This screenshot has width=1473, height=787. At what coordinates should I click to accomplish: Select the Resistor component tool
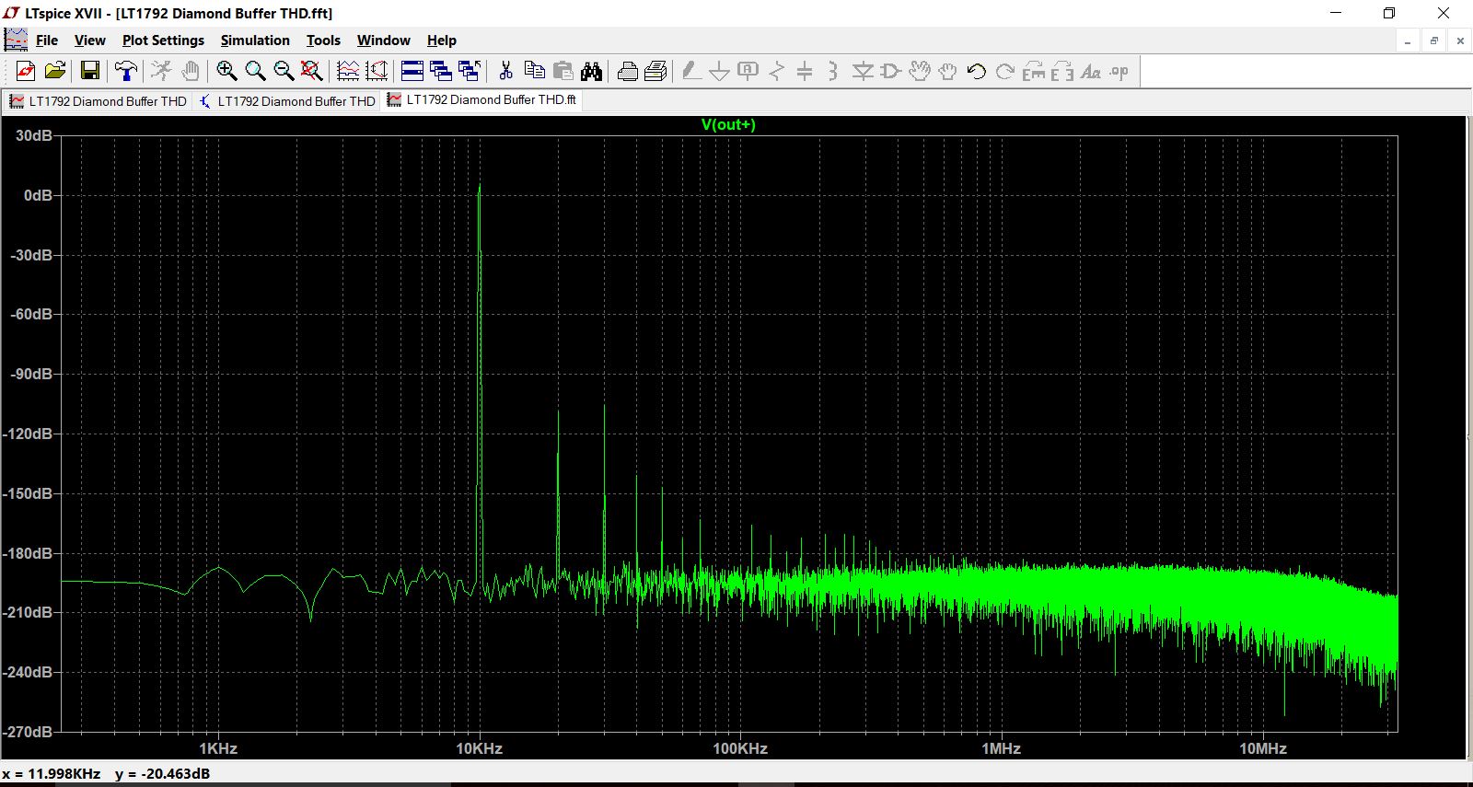pos(777,71)
